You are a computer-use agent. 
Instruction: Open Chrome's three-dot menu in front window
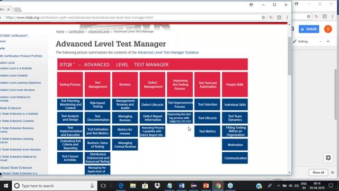pyautogui.click(x=287, y=18)
